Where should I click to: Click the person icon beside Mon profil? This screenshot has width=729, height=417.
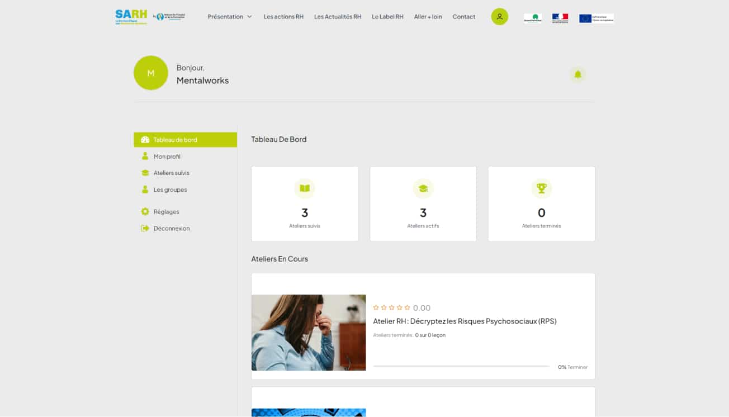(x=145, y=157)
